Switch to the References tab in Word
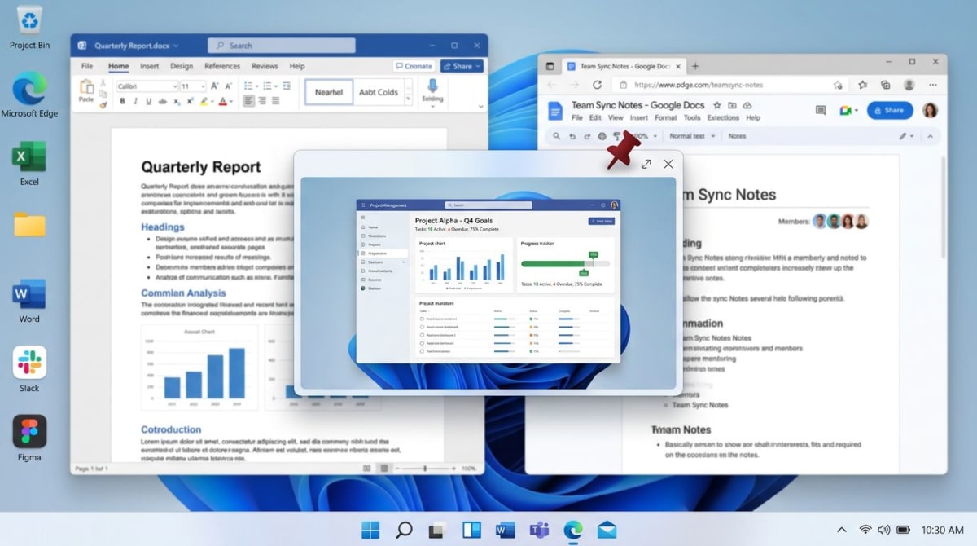 click(222, 66)
